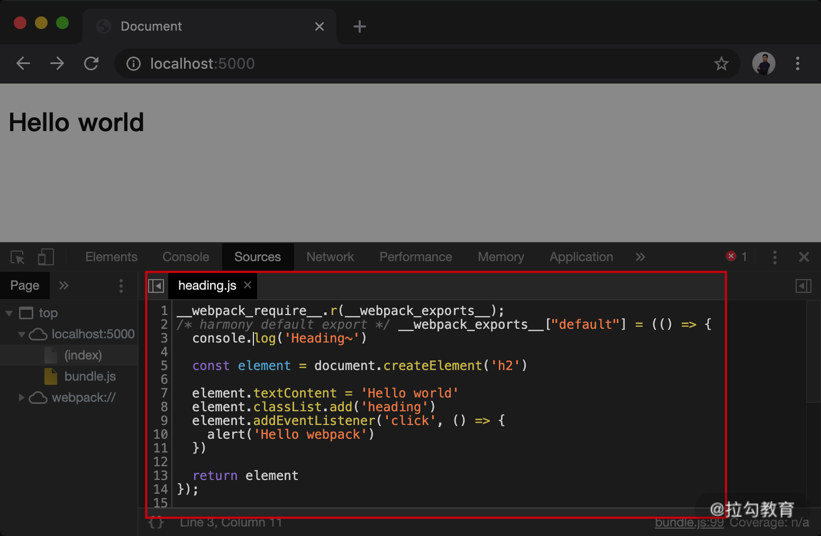The height and width of the screenshot is (536, 821).
Task: Open the navigator pane options menu
Action: coord(121,286)
